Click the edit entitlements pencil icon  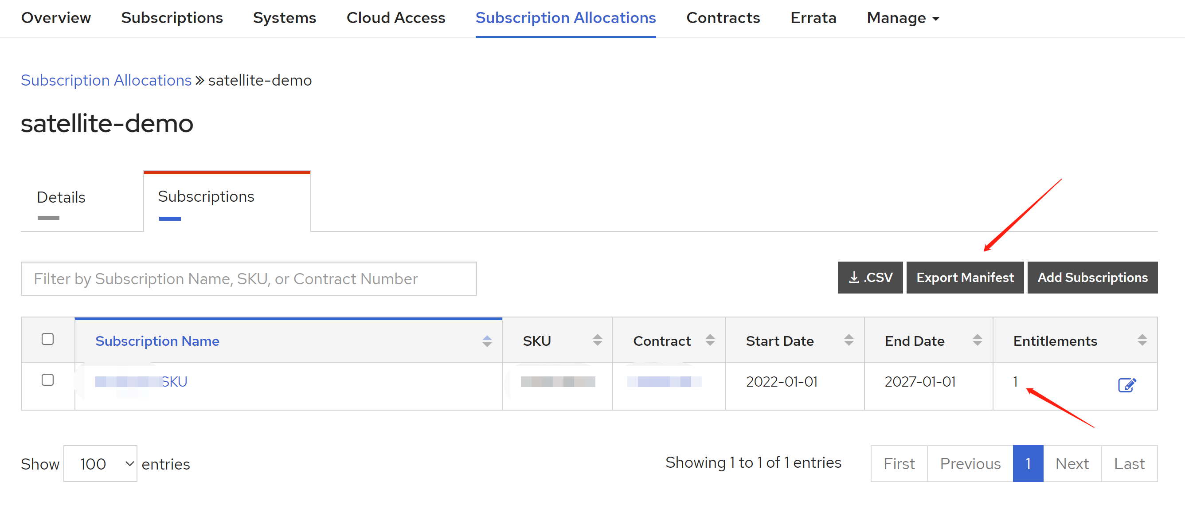(1126, 384)
